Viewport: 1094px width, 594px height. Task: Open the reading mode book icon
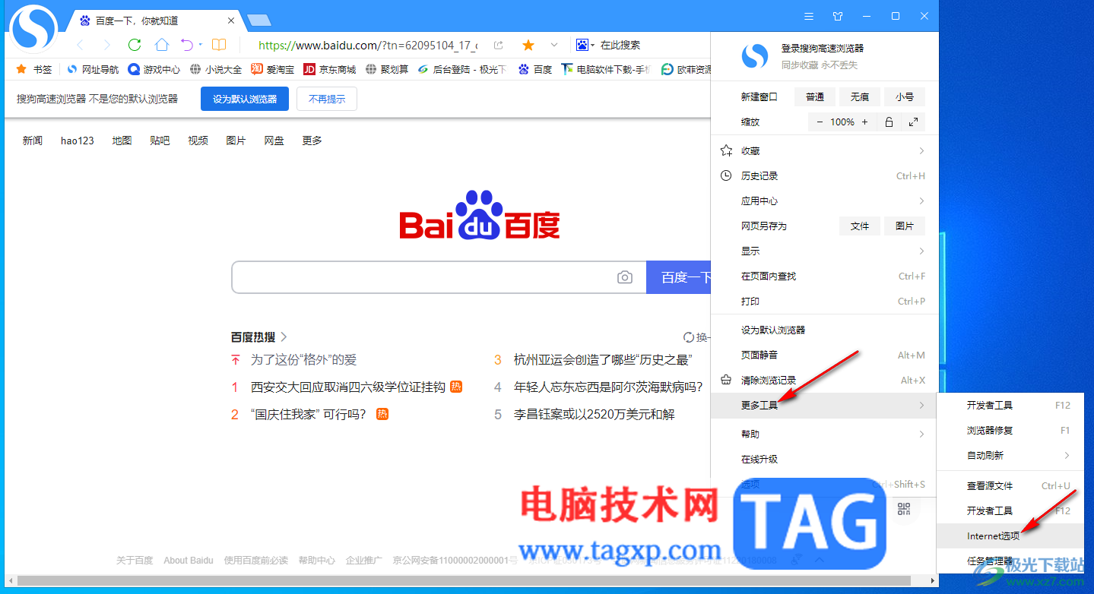[x=219, y=45]
